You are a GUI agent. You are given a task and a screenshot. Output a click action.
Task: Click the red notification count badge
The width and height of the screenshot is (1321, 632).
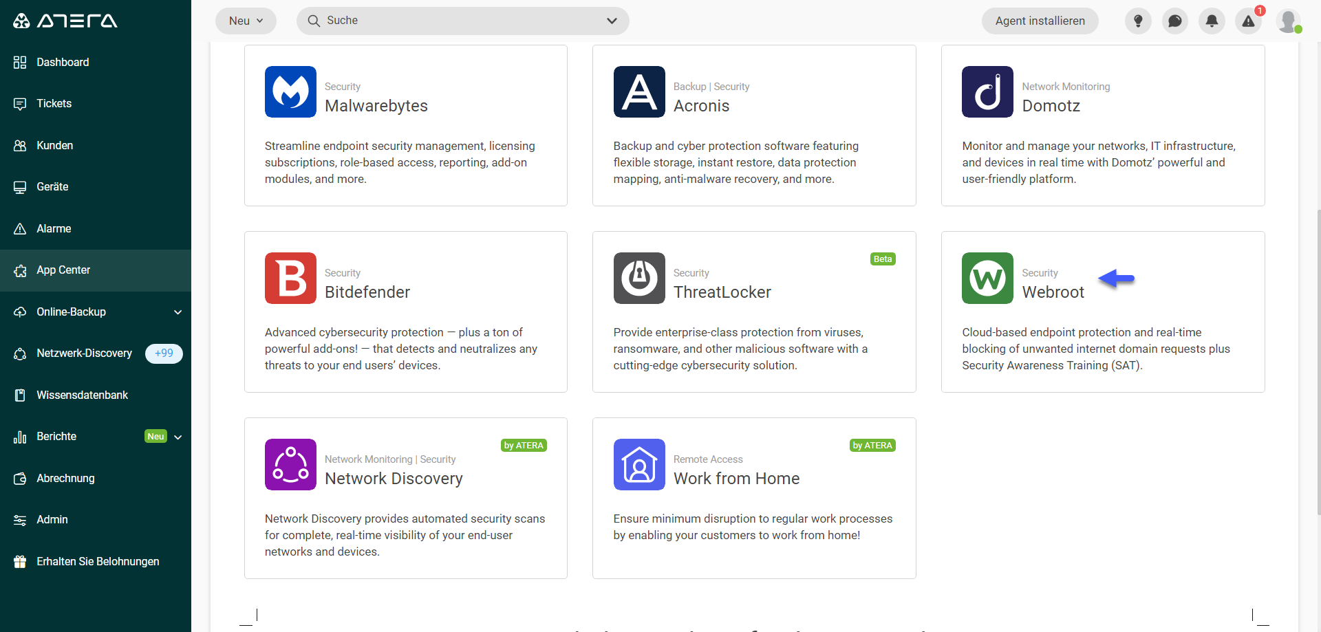click(x=1260, y=11)
